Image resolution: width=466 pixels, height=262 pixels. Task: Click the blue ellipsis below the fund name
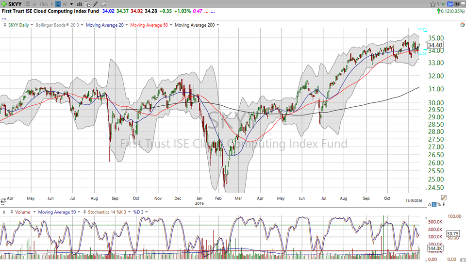click(4, 18)
